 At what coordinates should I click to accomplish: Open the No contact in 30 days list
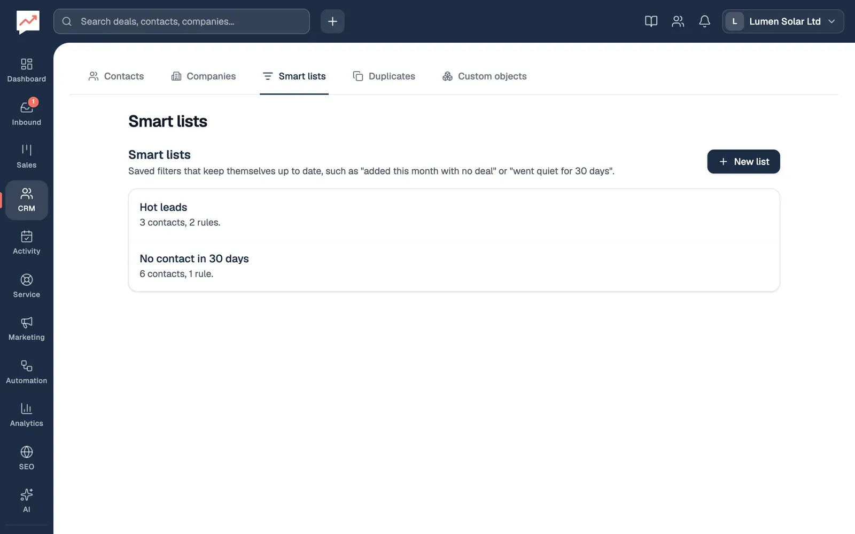454,266
